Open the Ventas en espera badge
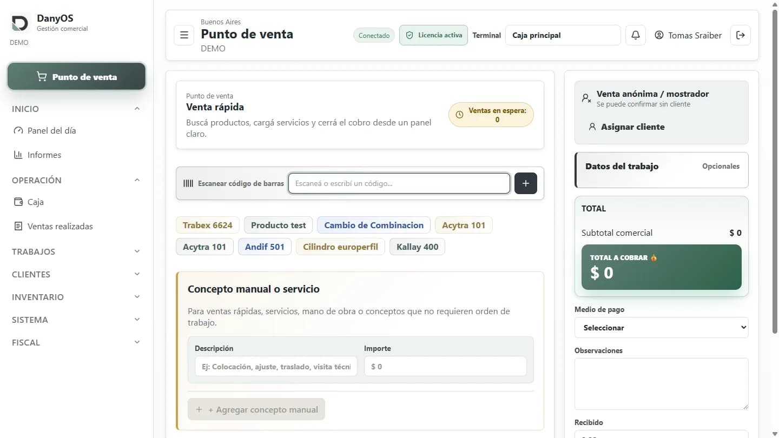779x438 pixels. pyautogui.click(x=491, y=115)
